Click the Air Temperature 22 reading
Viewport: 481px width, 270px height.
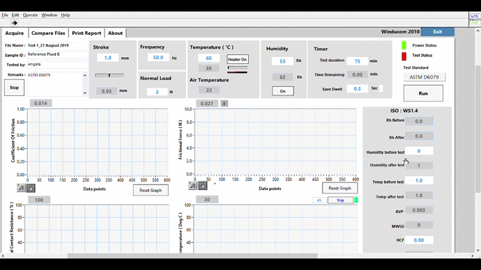(209, 90)
